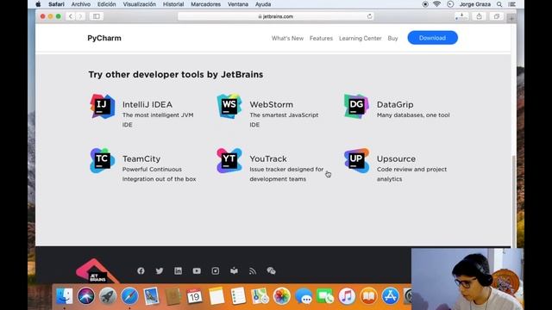Open the TeamCity TC logo icon

click(x=103, y=161)
